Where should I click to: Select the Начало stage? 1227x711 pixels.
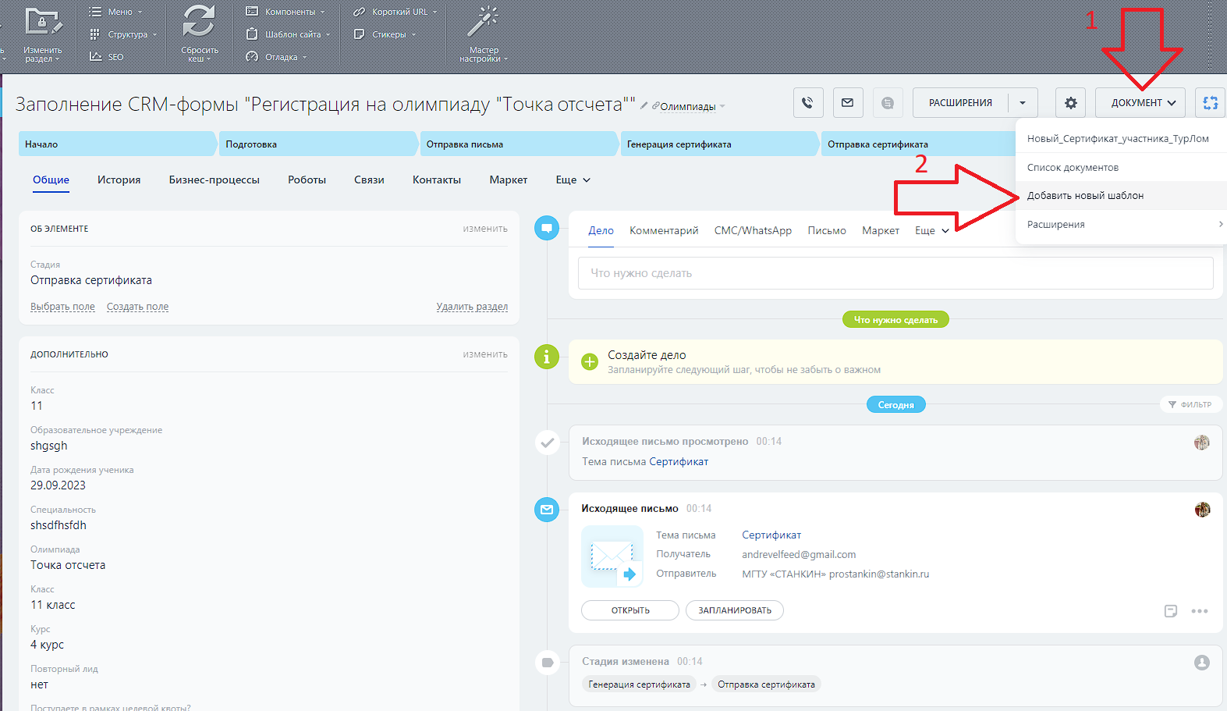pos(117,144)
